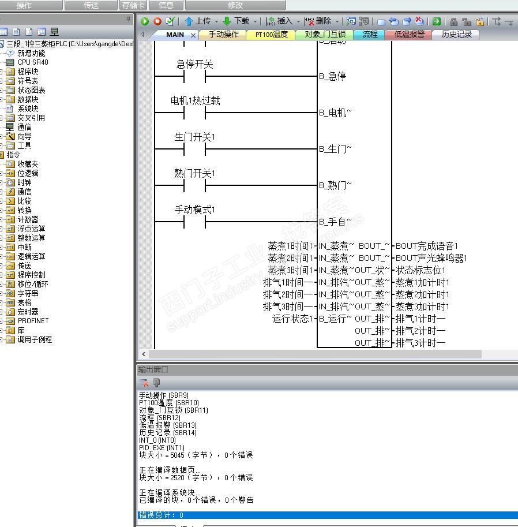
Task: Click the second project tree toolbar icon
Action: [16, 32]
